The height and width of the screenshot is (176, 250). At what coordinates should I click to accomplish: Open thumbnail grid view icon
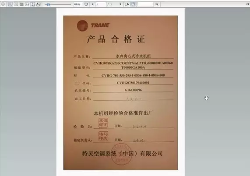(21, 4)
